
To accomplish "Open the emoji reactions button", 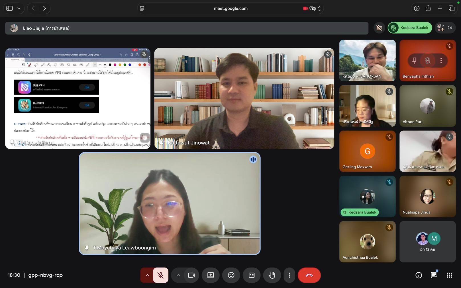I will click(x=231, y=275).
